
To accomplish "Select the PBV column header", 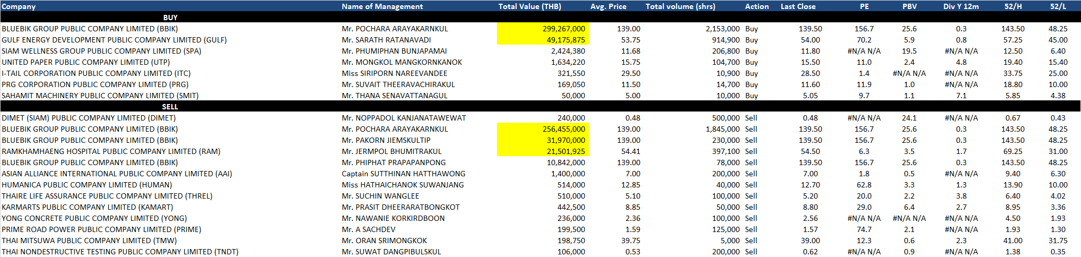I will coord(909,6).
